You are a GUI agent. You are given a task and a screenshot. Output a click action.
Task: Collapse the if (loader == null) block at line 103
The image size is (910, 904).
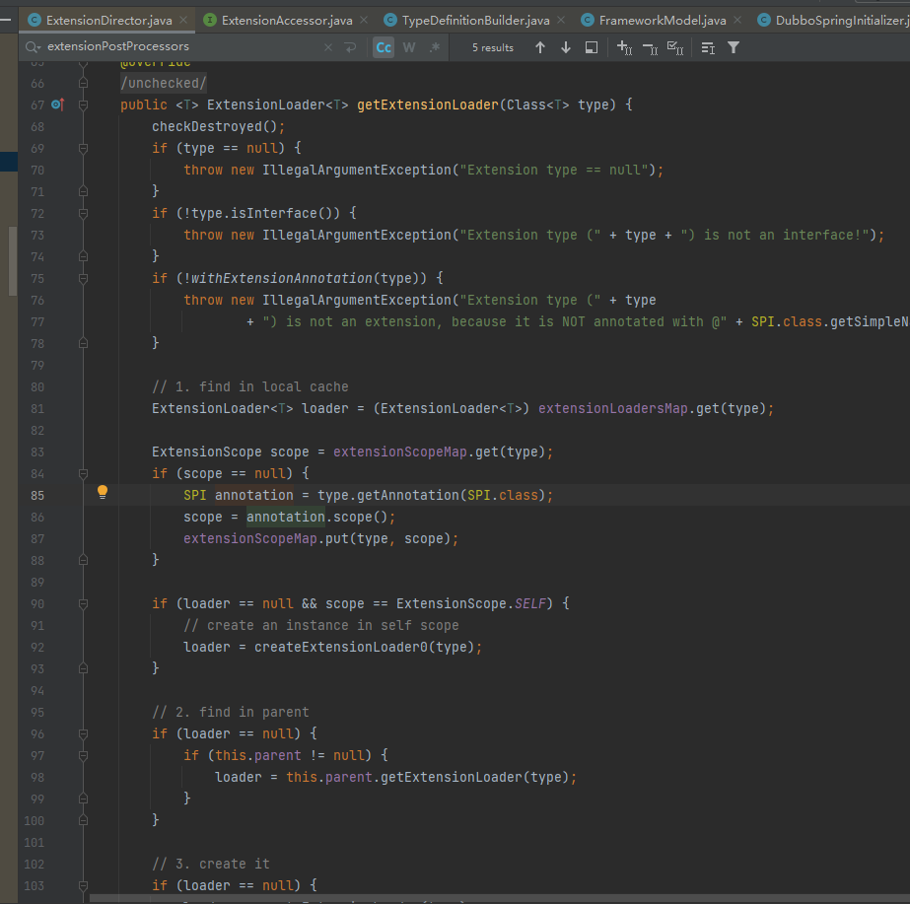83,885
